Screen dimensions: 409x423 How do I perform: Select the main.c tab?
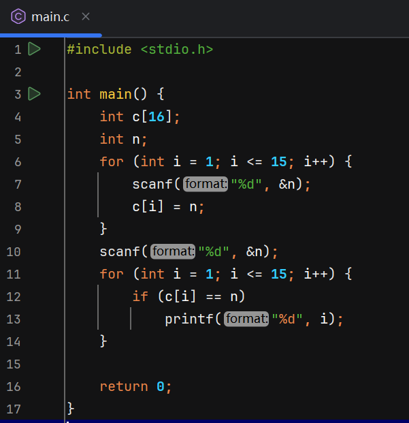pos(50,16)
